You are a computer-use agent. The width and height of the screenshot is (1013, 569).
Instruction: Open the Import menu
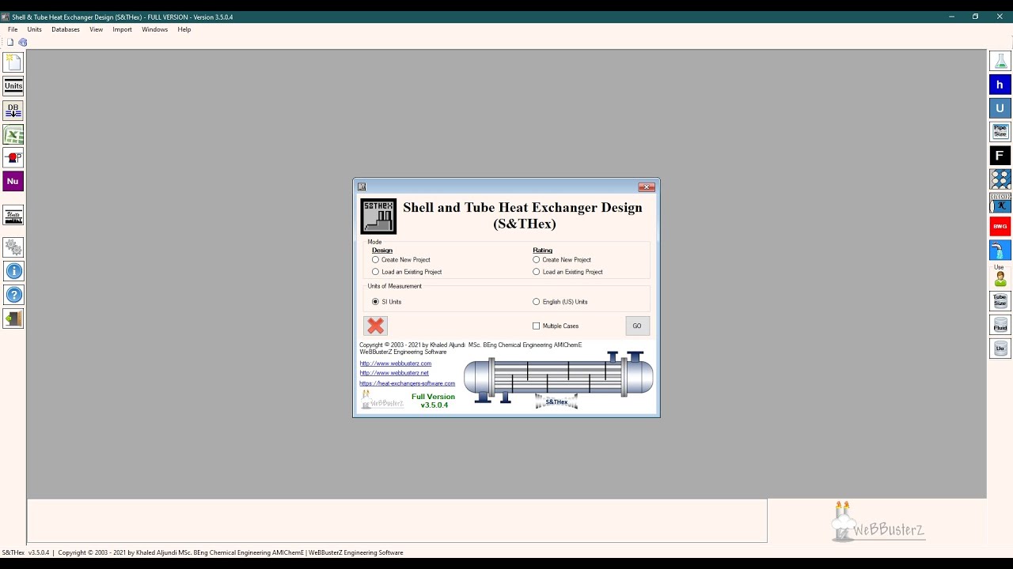click(x=122, y=29)
